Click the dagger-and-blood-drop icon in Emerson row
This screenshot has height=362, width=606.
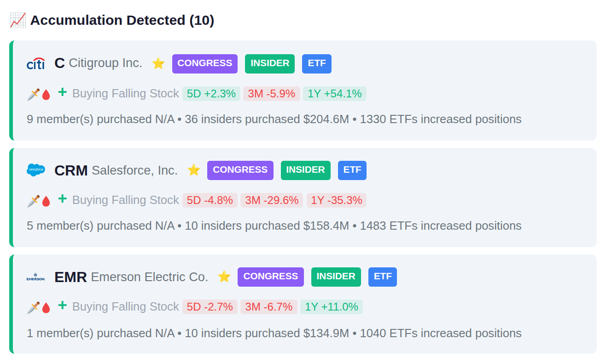[39, 307]
